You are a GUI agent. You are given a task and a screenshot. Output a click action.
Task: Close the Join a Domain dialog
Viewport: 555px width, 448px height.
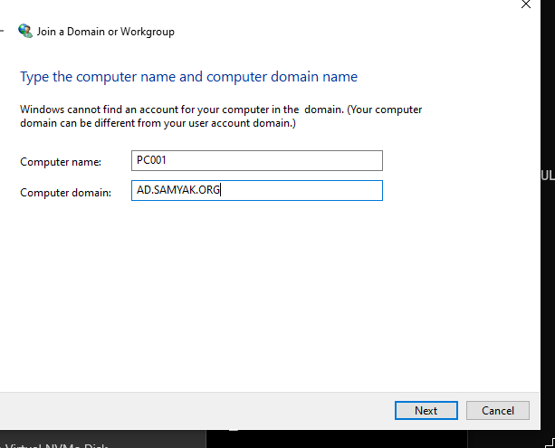pyautogui.click(x=526, y=5)
